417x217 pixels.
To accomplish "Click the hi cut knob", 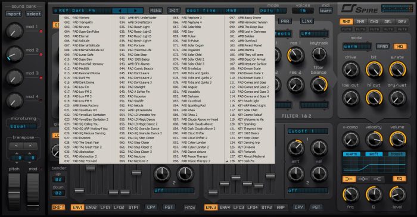I will [374, 98].
